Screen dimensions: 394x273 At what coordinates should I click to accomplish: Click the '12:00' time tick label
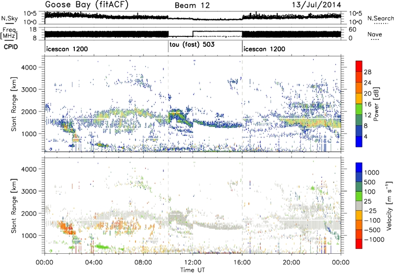pyautogui.click(x=193, y=263)
